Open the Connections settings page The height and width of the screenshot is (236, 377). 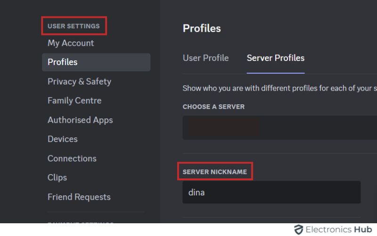[72, 159]
